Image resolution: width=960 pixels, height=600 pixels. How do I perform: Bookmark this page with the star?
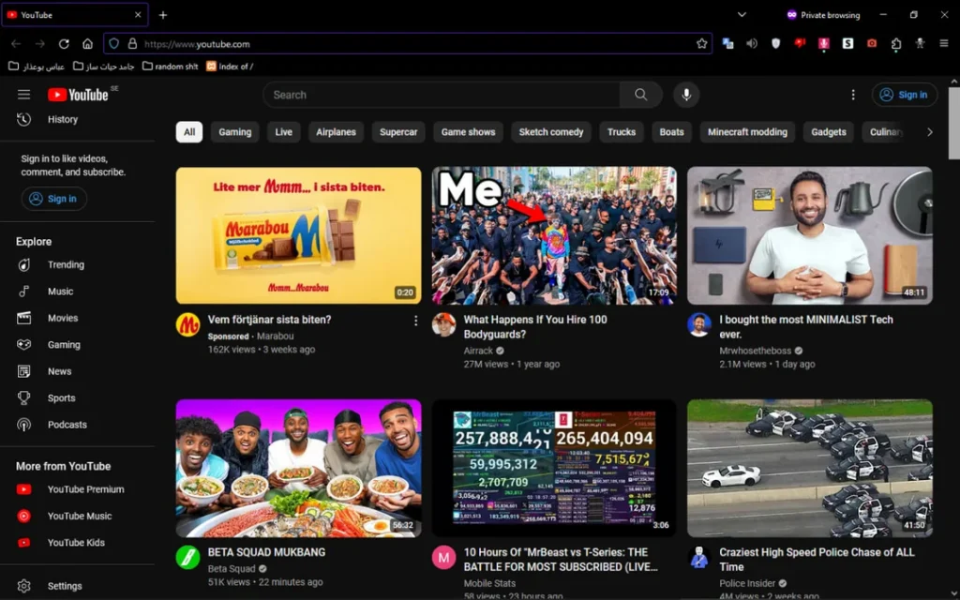[x=701, y=44]
